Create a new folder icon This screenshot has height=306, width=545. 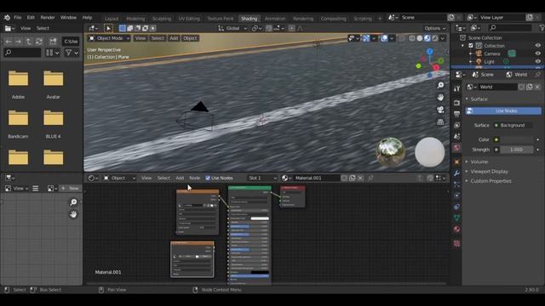click(x=53, y=42)
